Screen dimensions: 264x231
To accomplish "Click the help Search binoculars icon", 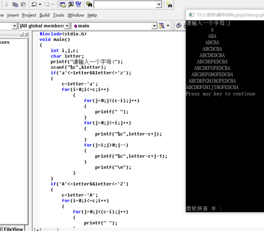I will 169,4.
